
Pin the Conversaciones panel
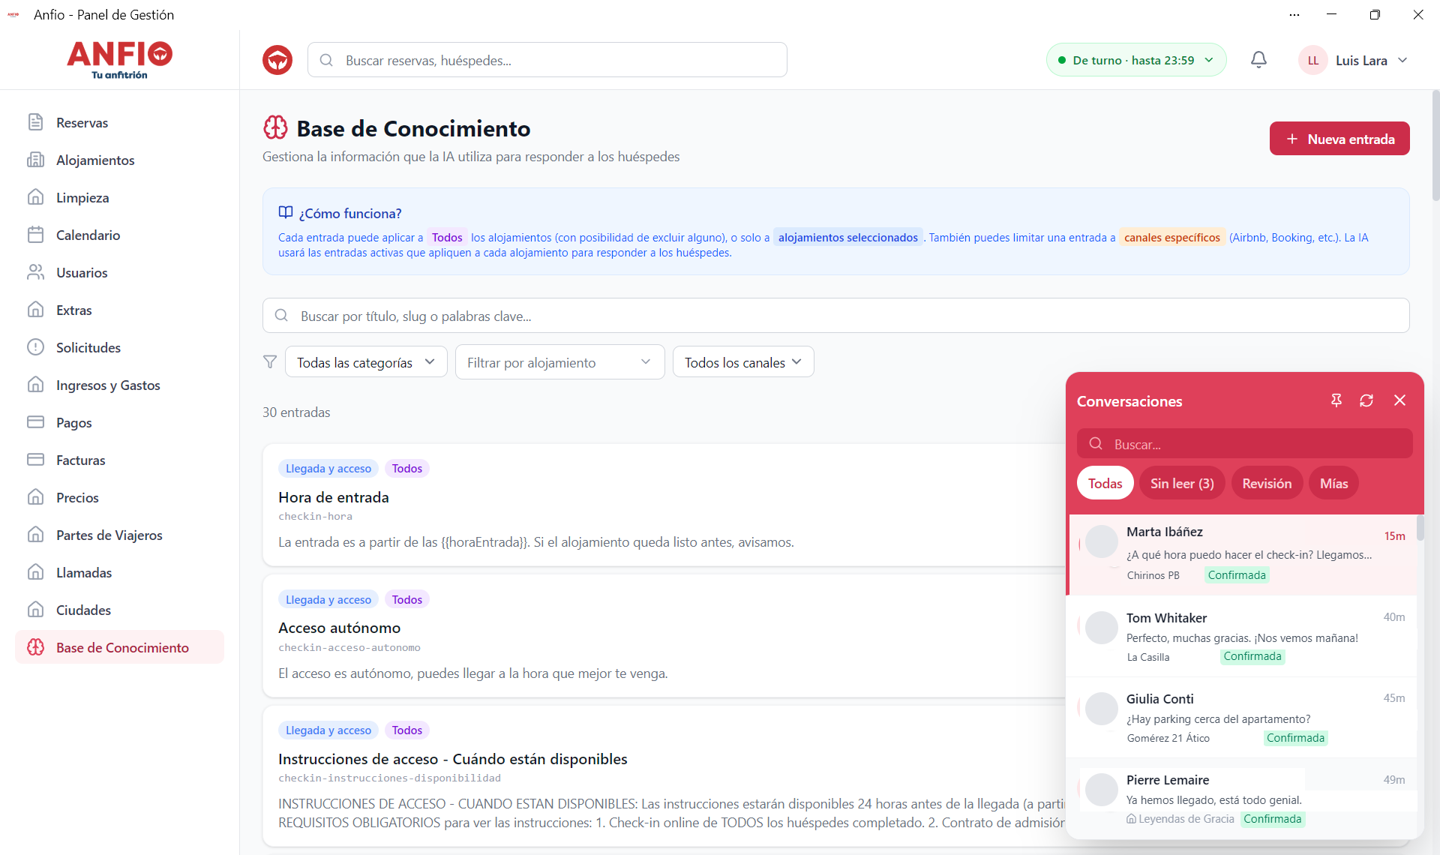pos(1336,400)
